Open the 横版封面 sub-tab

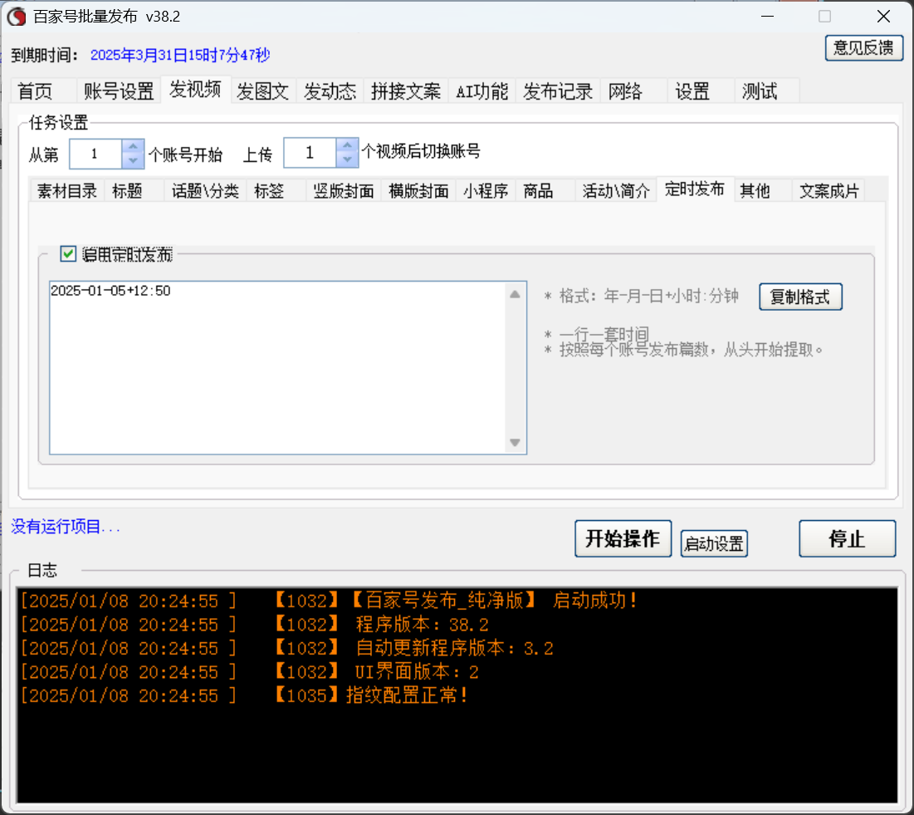(x=418, y=191)
